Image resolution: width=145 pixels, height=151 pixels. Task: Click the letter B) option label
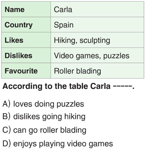6,116
